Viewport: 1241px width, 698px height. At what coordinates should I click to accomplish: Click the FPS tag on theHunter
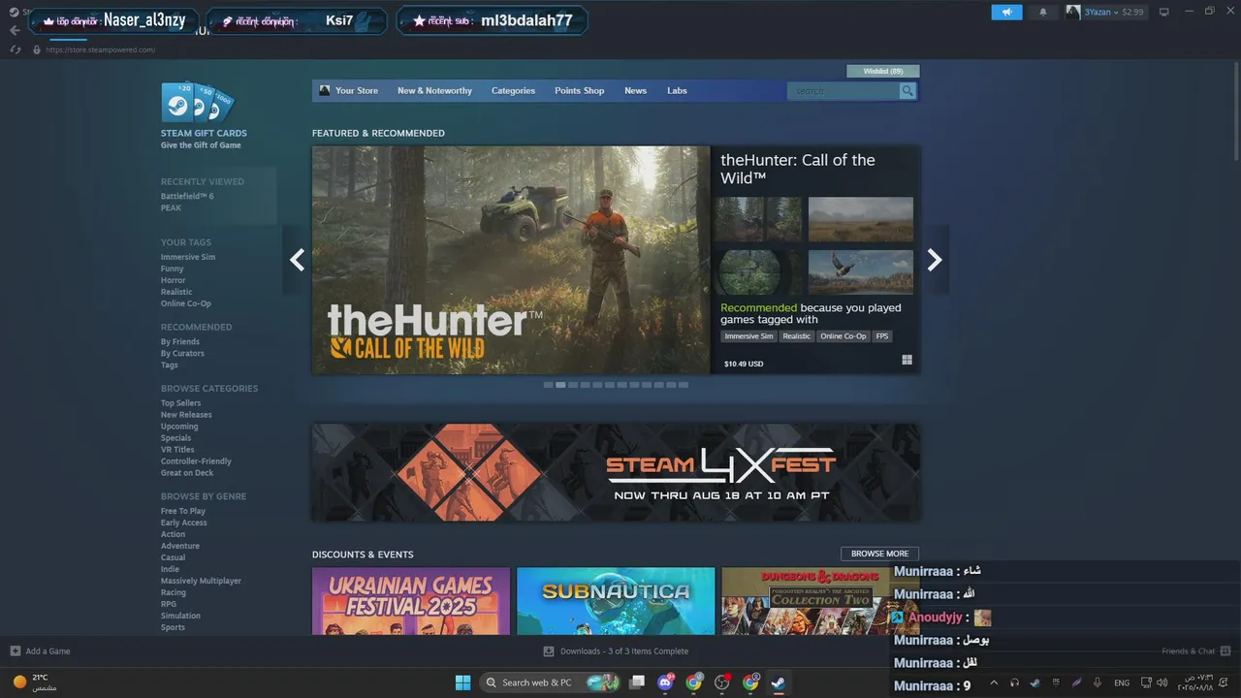pyautogui.click(x=881, y=336)
